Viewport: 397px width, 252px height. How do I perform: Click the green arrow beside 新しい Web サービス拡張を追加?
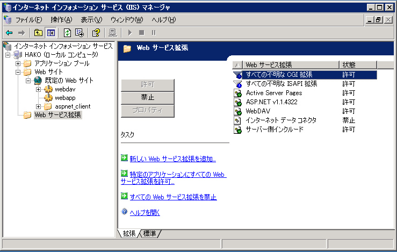tap(124, 158)
